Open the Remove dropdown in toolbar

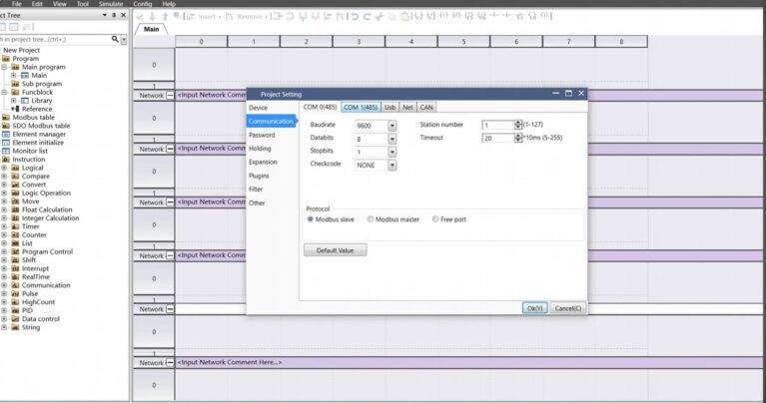pyautogui.click(x=266, y=17)
